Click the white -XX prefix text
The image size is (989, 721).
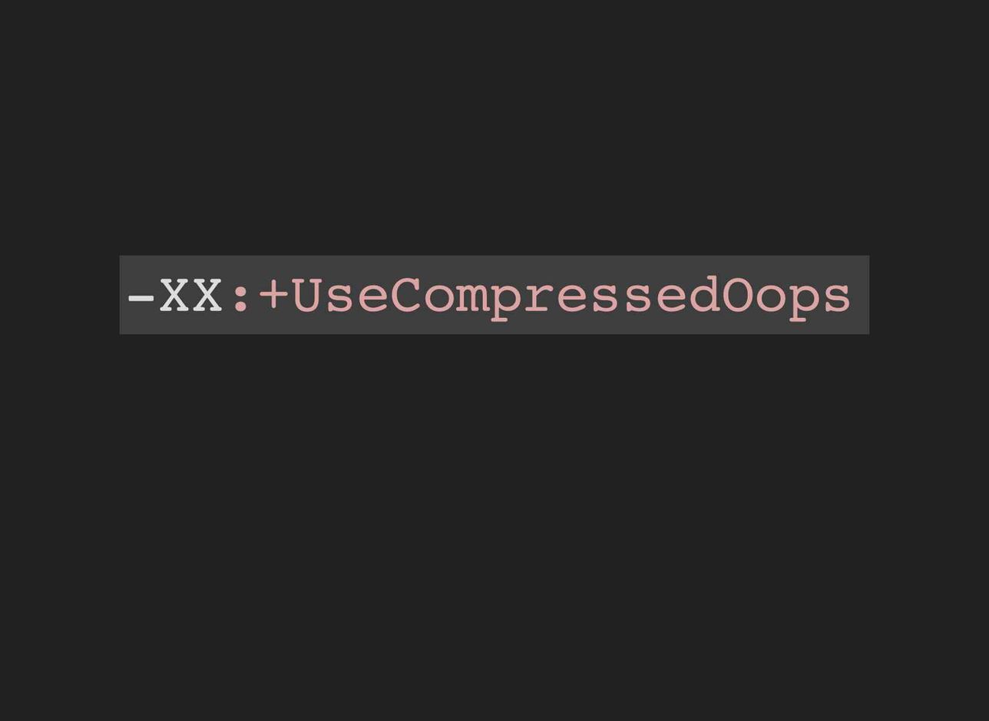point(176,296)
